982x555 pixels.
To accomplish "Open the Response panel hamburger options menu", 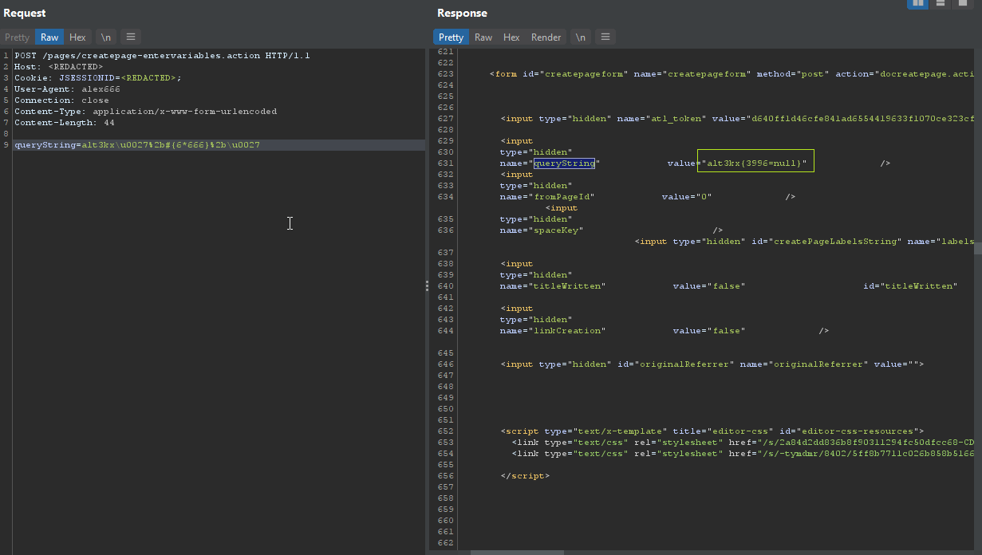I will point(606,37).
